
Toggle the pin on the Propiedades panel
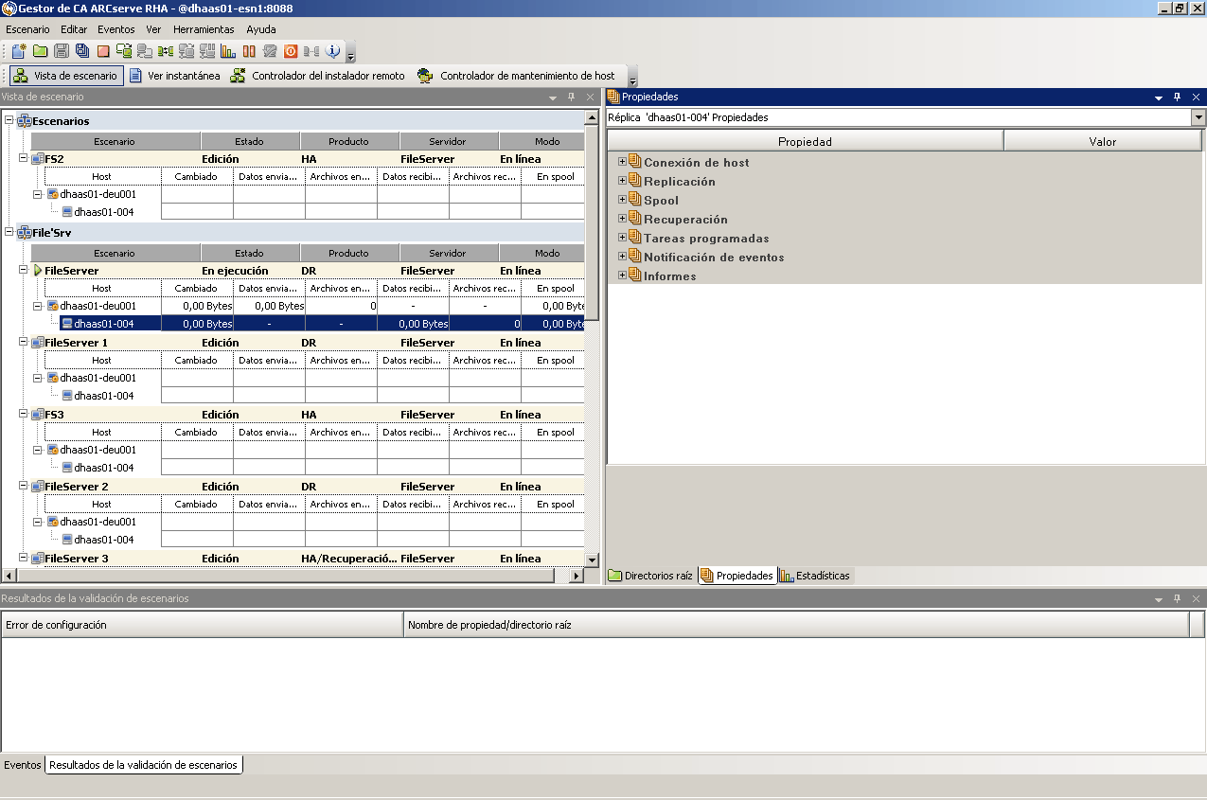click(x=1178, y=97)
